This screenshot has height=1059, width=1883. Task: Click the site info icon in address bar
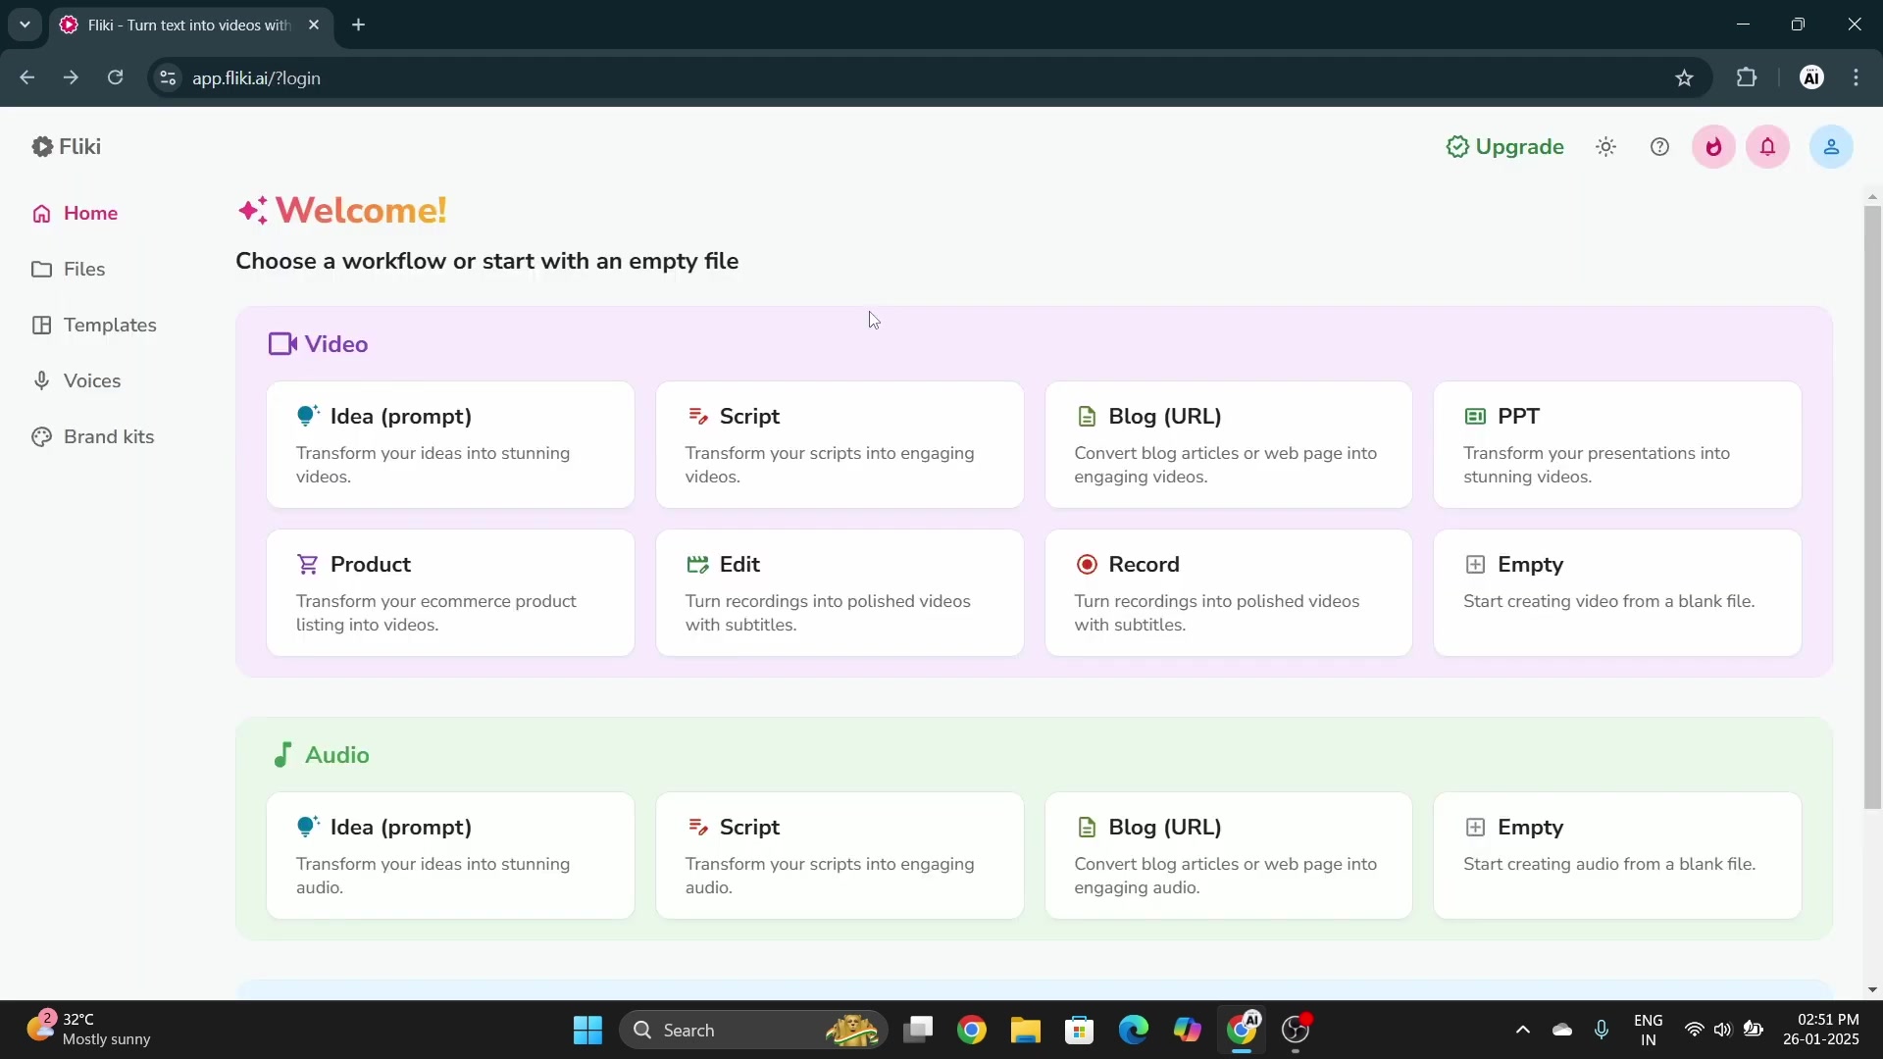[168, 77]
